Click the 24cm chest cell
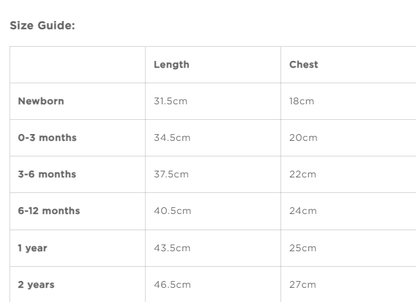The image size is (416, 302). (303, 211)
